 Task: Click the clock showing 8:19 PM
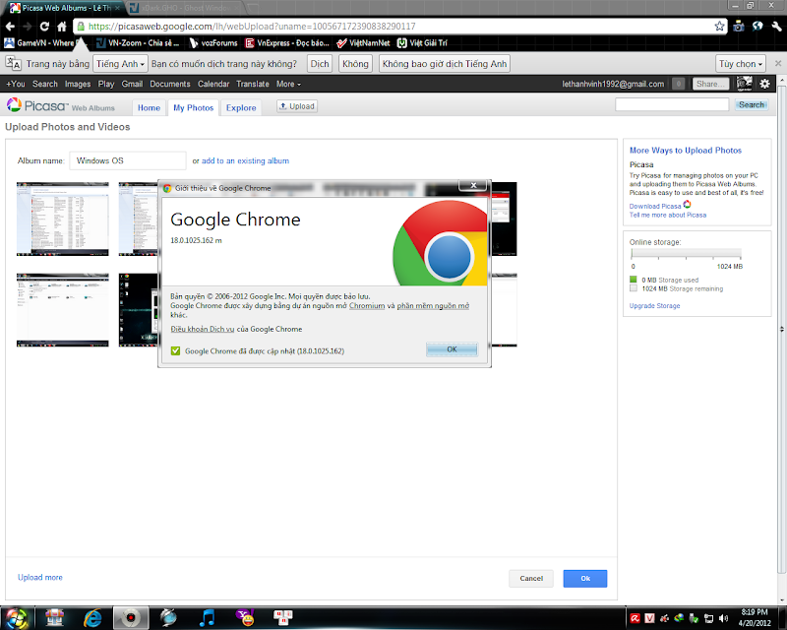click(755, 612)
